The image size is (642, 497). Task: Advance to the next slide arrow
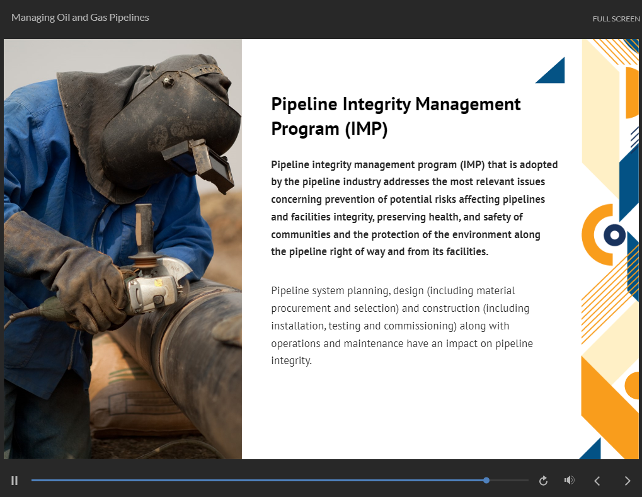click(x=627, y=481)
